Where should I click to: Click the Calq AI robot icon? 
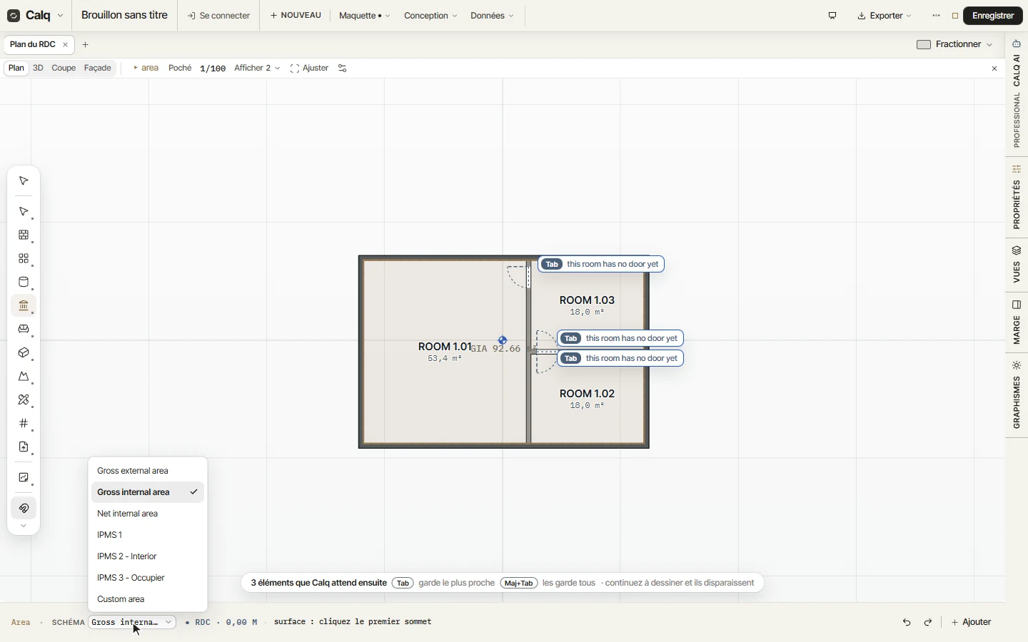click(x=1017, y=44)
